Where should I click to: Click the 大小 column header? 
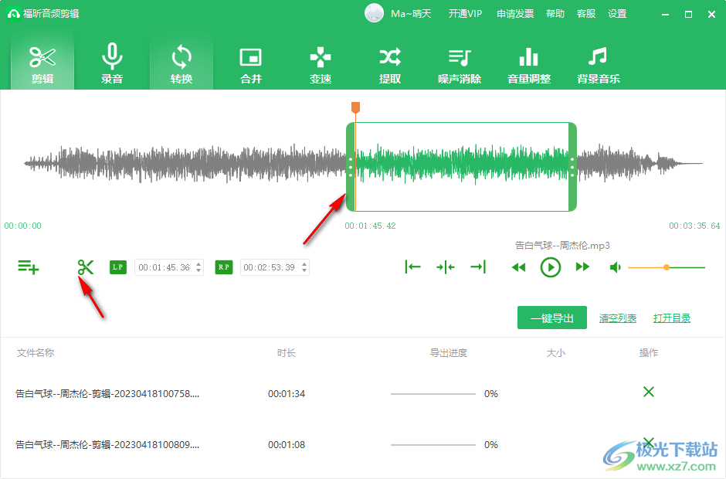pos(556,353)
